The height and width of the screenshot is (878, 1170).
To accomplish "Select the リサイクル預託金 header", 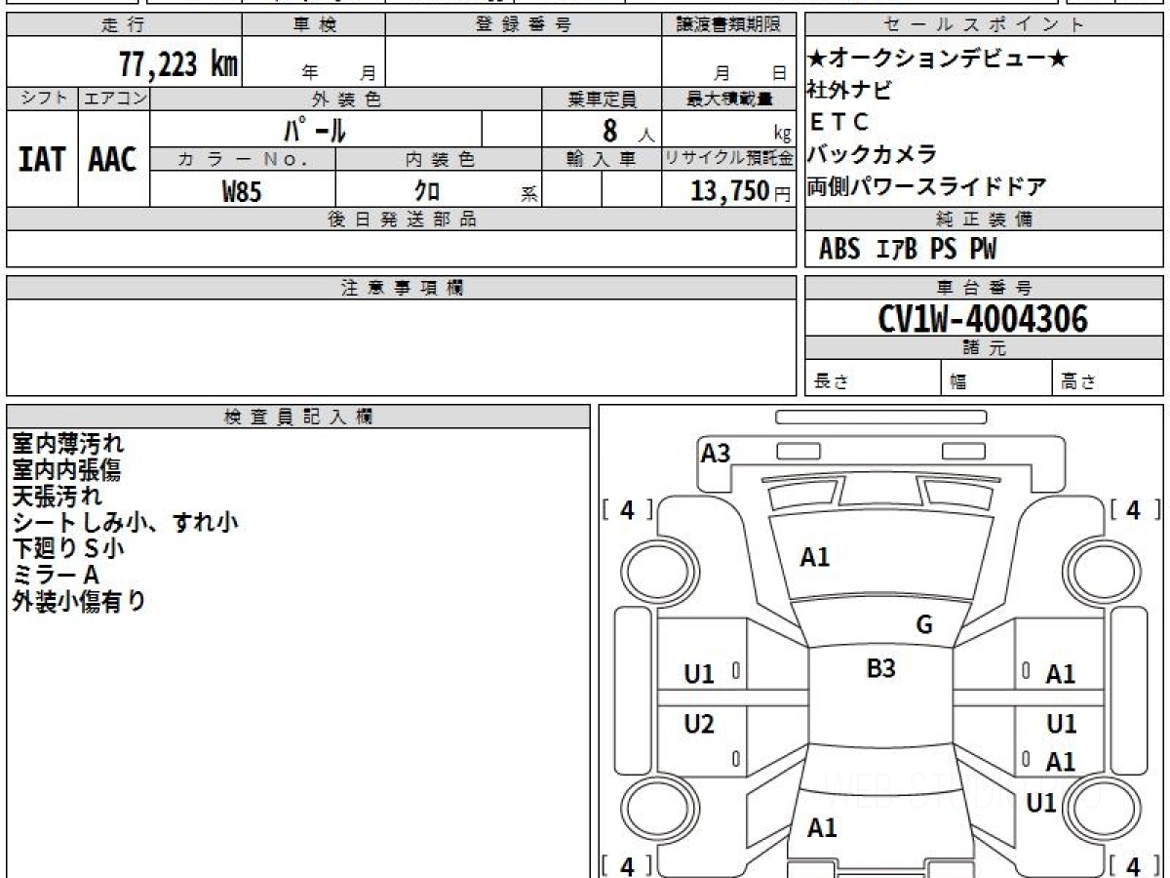I will point(729,159).
